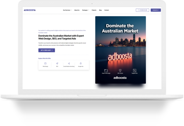Click the Get a Free Audit button

(47, 50)
